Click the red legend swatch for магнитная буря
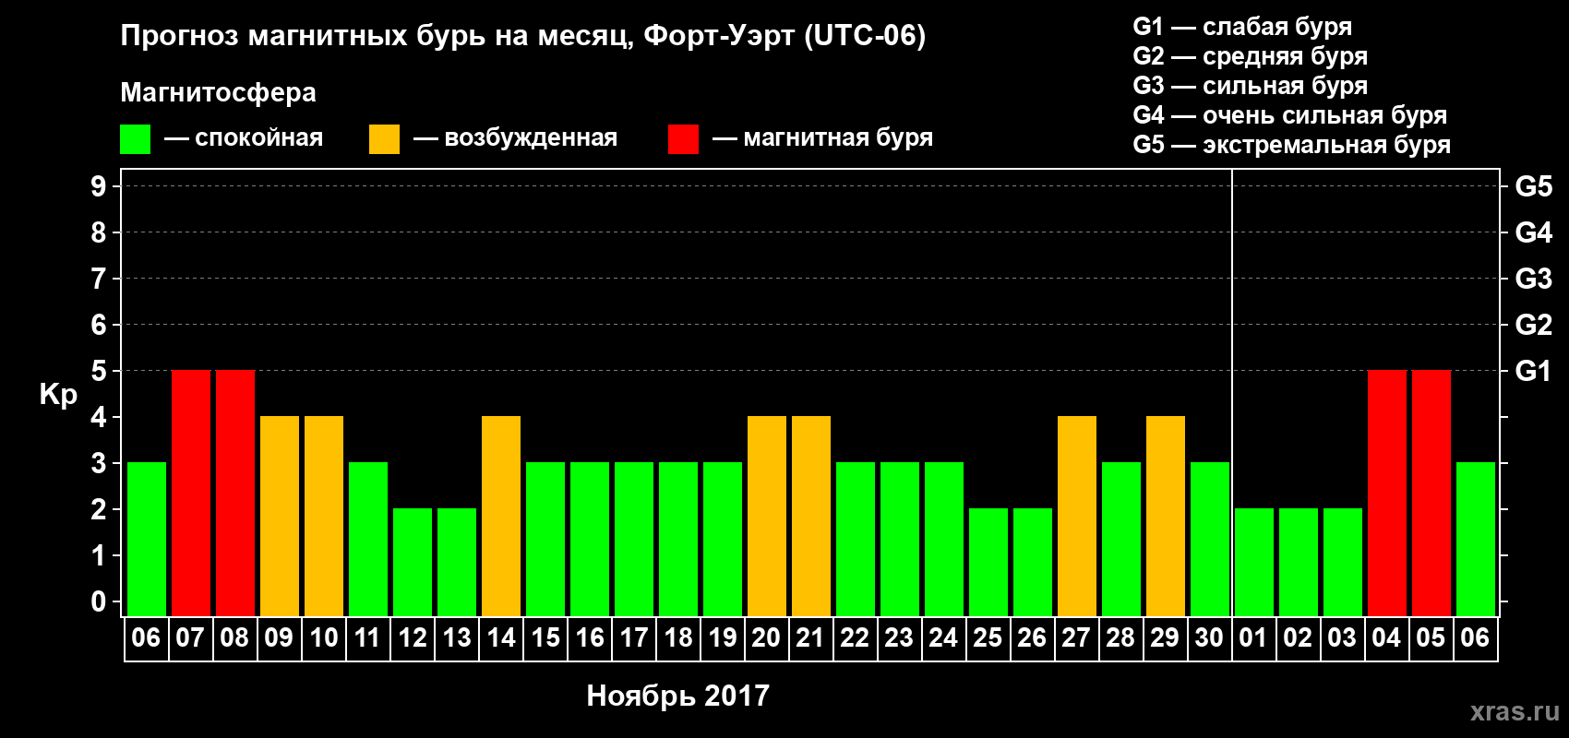Screen dimensions: 1569x738 coord(683,139)
